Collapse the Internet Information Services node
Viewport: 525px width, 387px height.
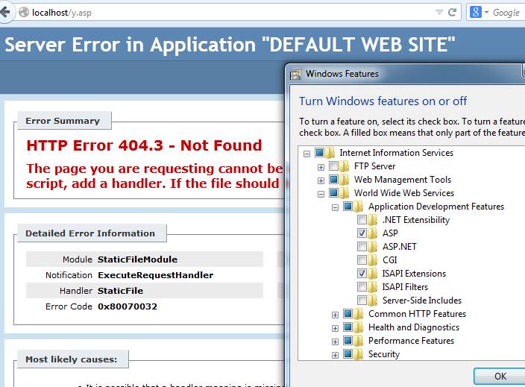tap(306, 153)
